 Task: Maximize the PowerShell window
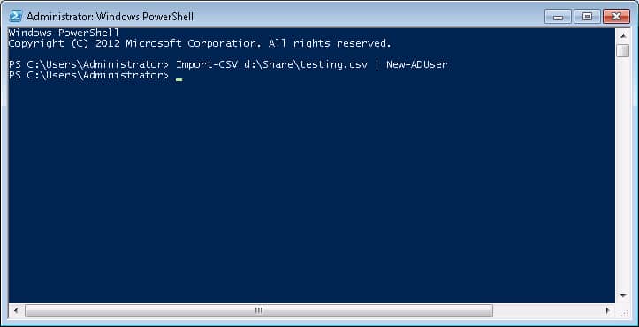click(x=587, y=17)
